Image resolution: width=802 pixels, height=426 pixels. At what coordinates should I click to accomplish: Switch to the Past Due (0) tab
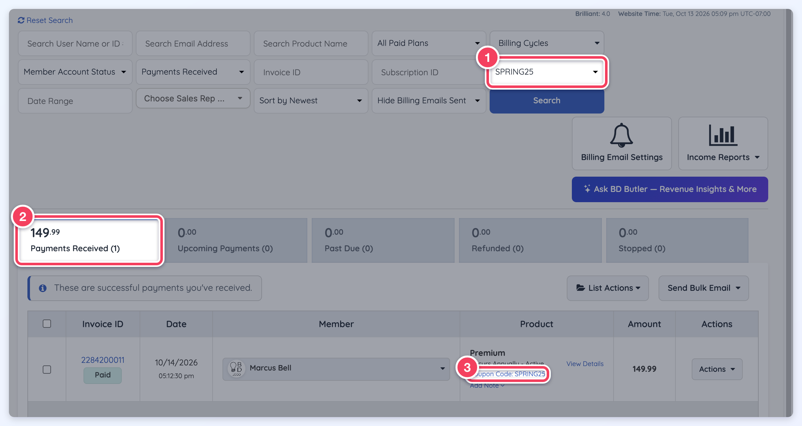coord(383,240)
